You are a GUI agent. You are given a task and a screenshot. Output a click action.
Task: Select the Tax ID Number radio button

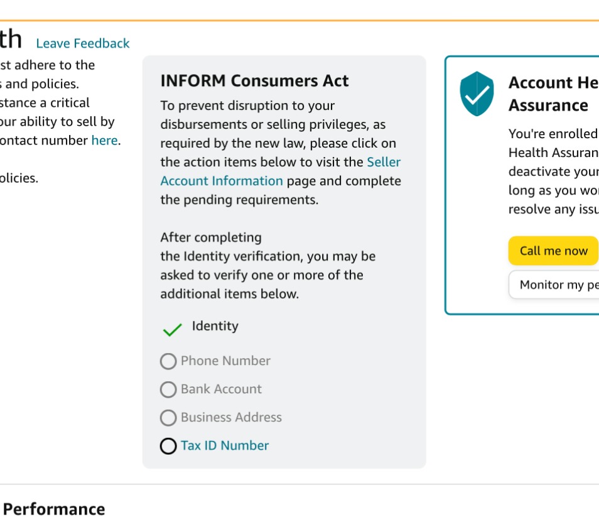tap(168, 446)
